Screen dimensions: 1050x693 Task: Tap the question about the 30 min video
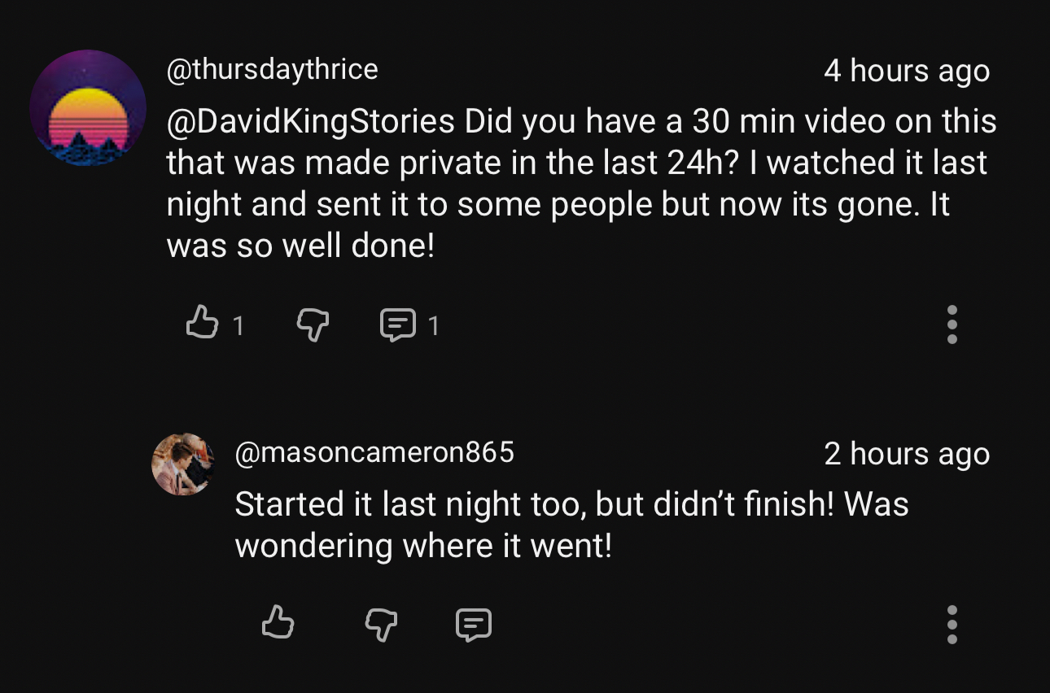tap(581, 142)
